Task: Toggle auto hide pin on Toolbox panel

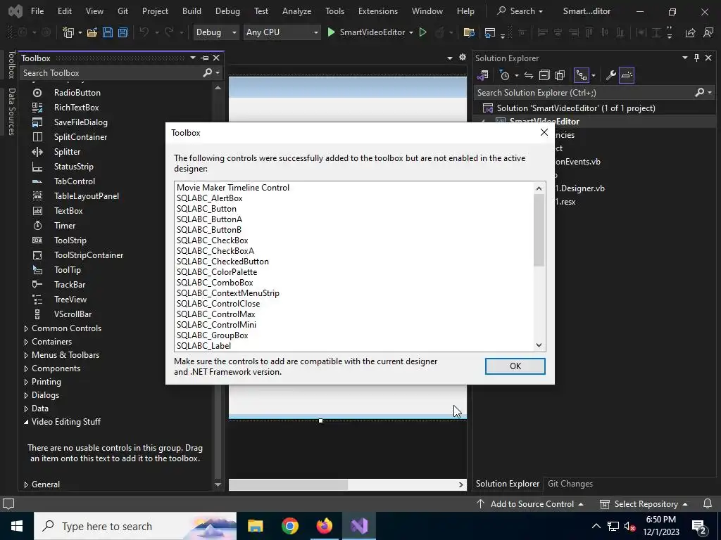Action: 205,58
